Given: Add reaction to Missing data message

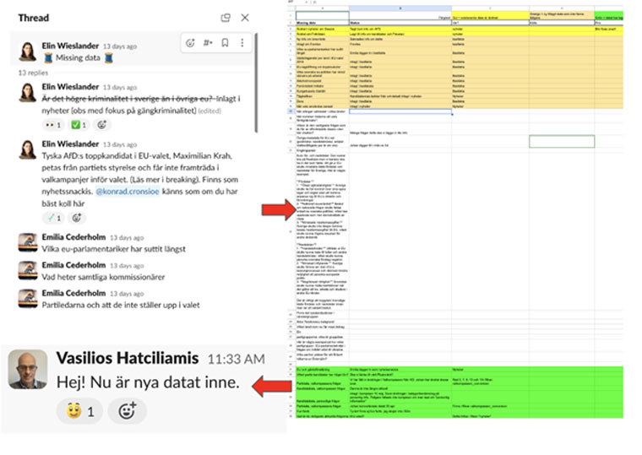Looking at the screenshot, I should tap(190, 42).
